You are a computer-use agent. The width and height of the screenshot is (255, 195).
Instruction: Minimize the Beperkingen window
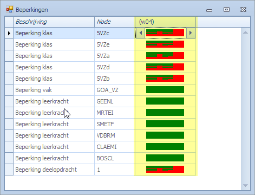[x=209, y=10]
